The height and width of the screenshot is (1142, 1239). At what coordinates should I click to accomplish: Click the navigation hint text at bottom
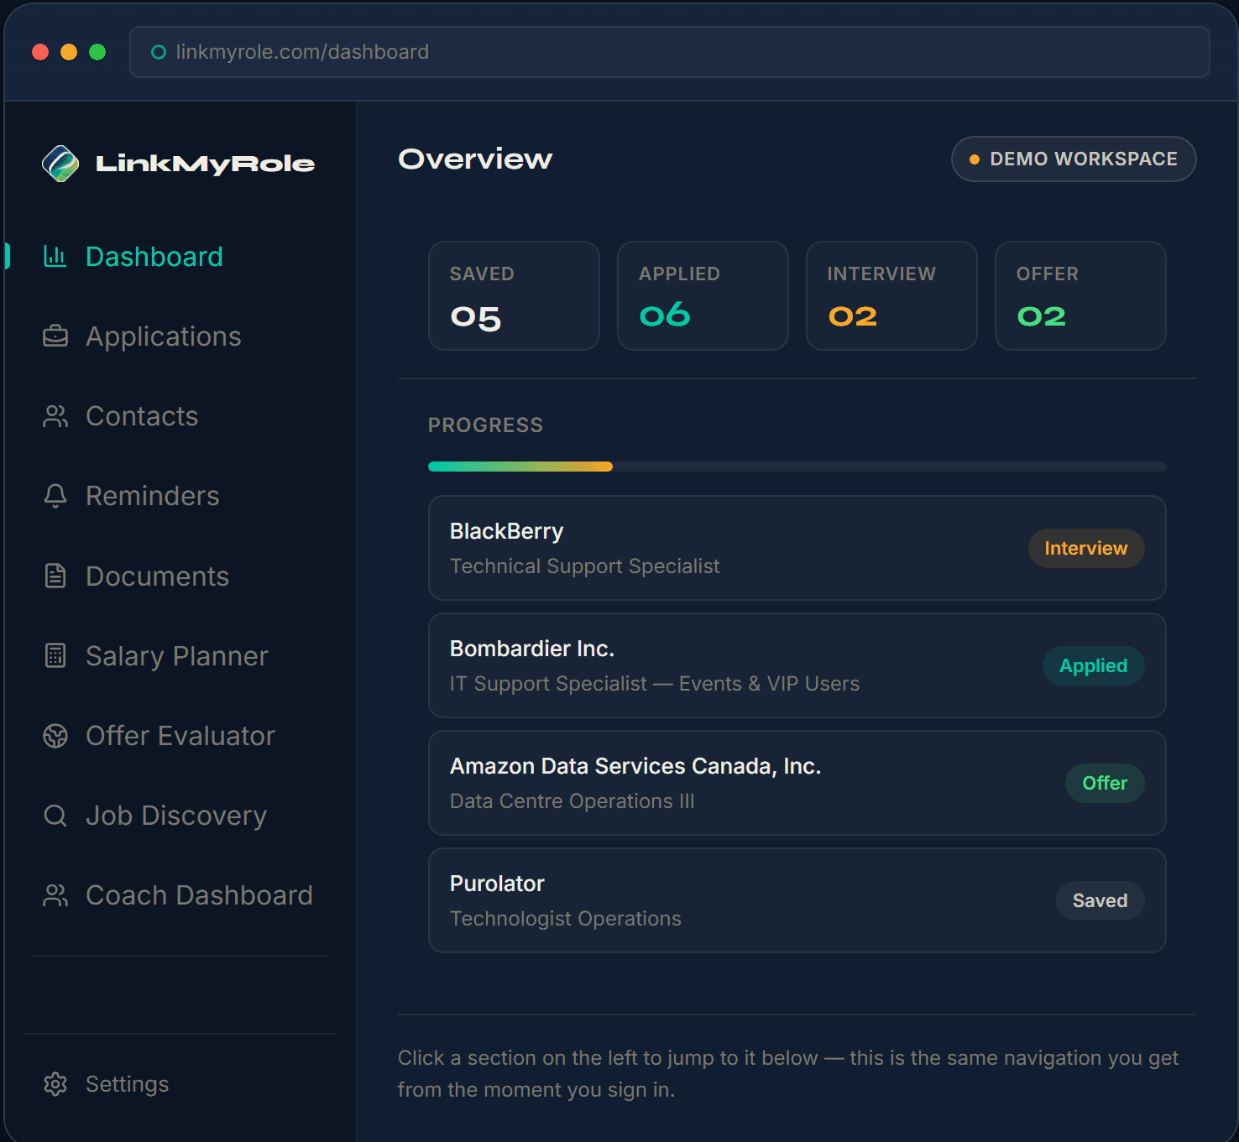pyautogui.click(x=788, y=1074)
